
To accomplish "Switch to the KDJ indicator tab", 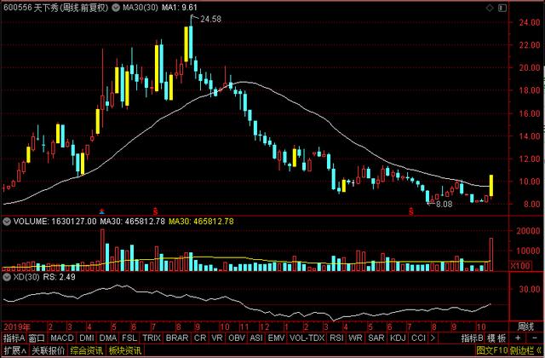I will coord(398,338).
